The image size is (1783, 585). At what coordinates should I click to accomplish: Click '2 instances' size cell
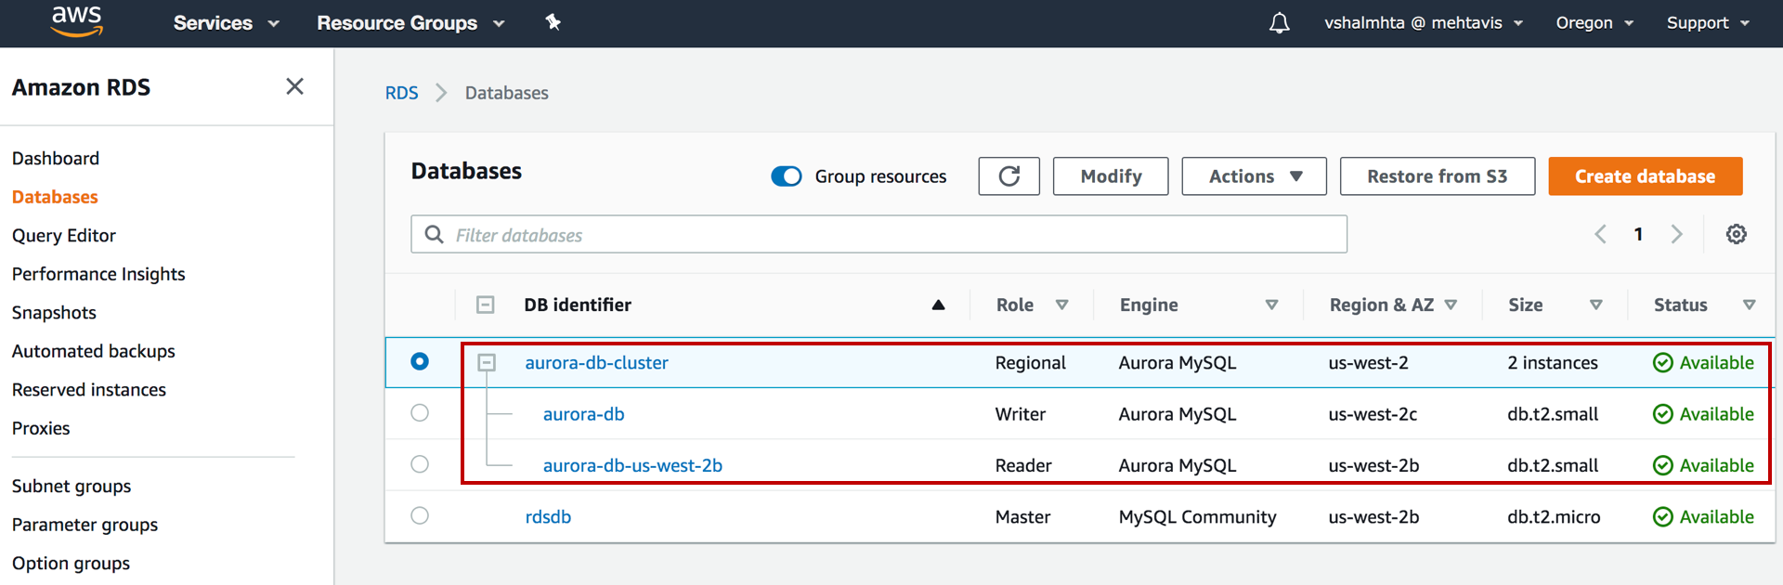(x=1553, y=363)
